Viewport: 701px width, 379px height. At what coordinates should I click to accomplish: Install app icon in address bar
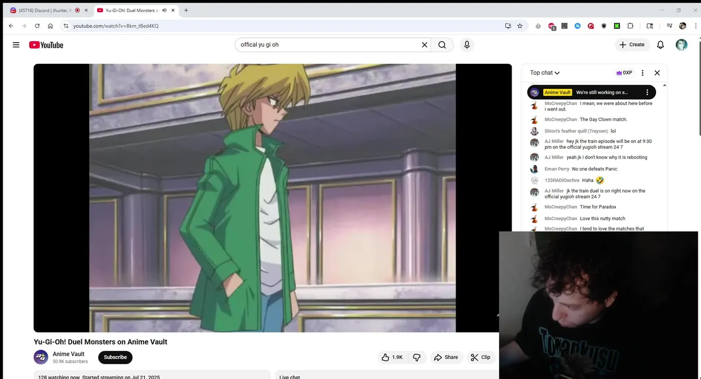[x=508, y=26]
